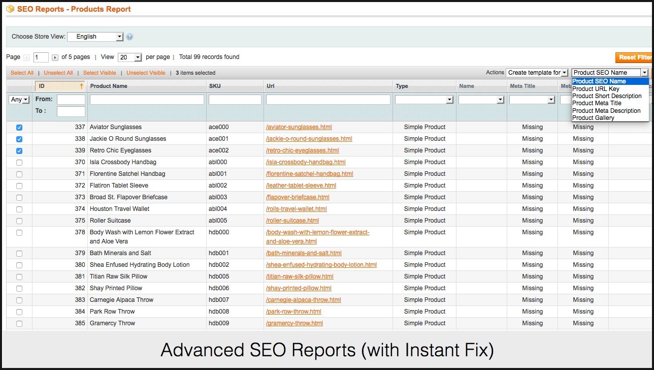
Task: Check the Isla Crossbody Handbag row
Action: (x=19, y=163)
